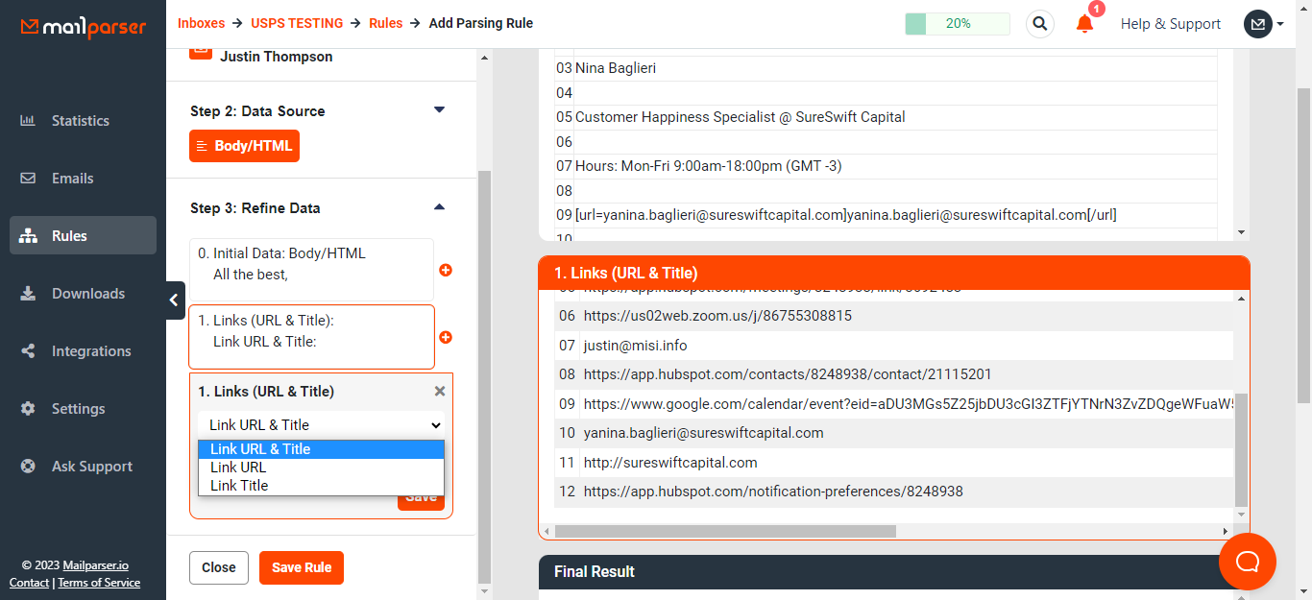Viewport: 1312px width, 600px height.
Task: Click the Justin Thompson name
Action: (277, 57)
